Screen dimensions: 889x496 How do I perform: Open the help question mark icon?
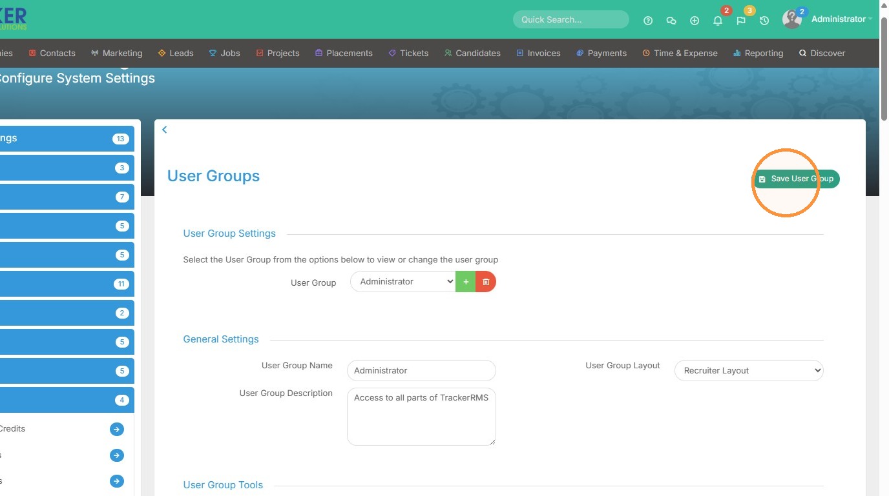648,21
